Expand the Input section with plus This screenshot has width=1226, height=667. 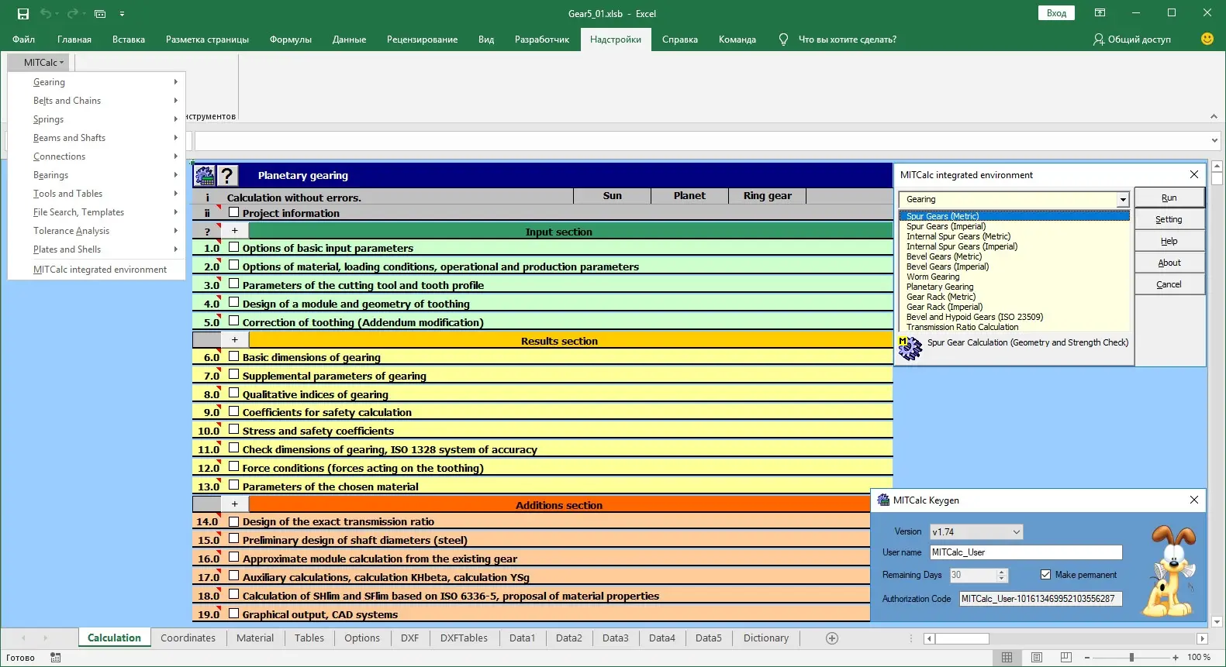(235, 231)
